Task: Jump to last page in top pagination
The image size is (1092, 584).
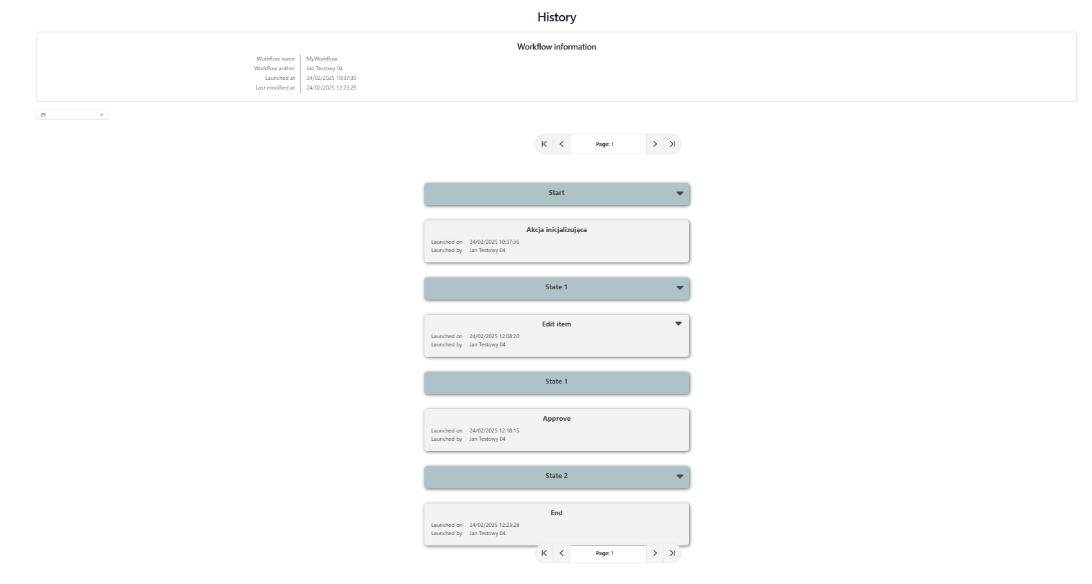Action: pyautogui.click(x=672, y=144)
